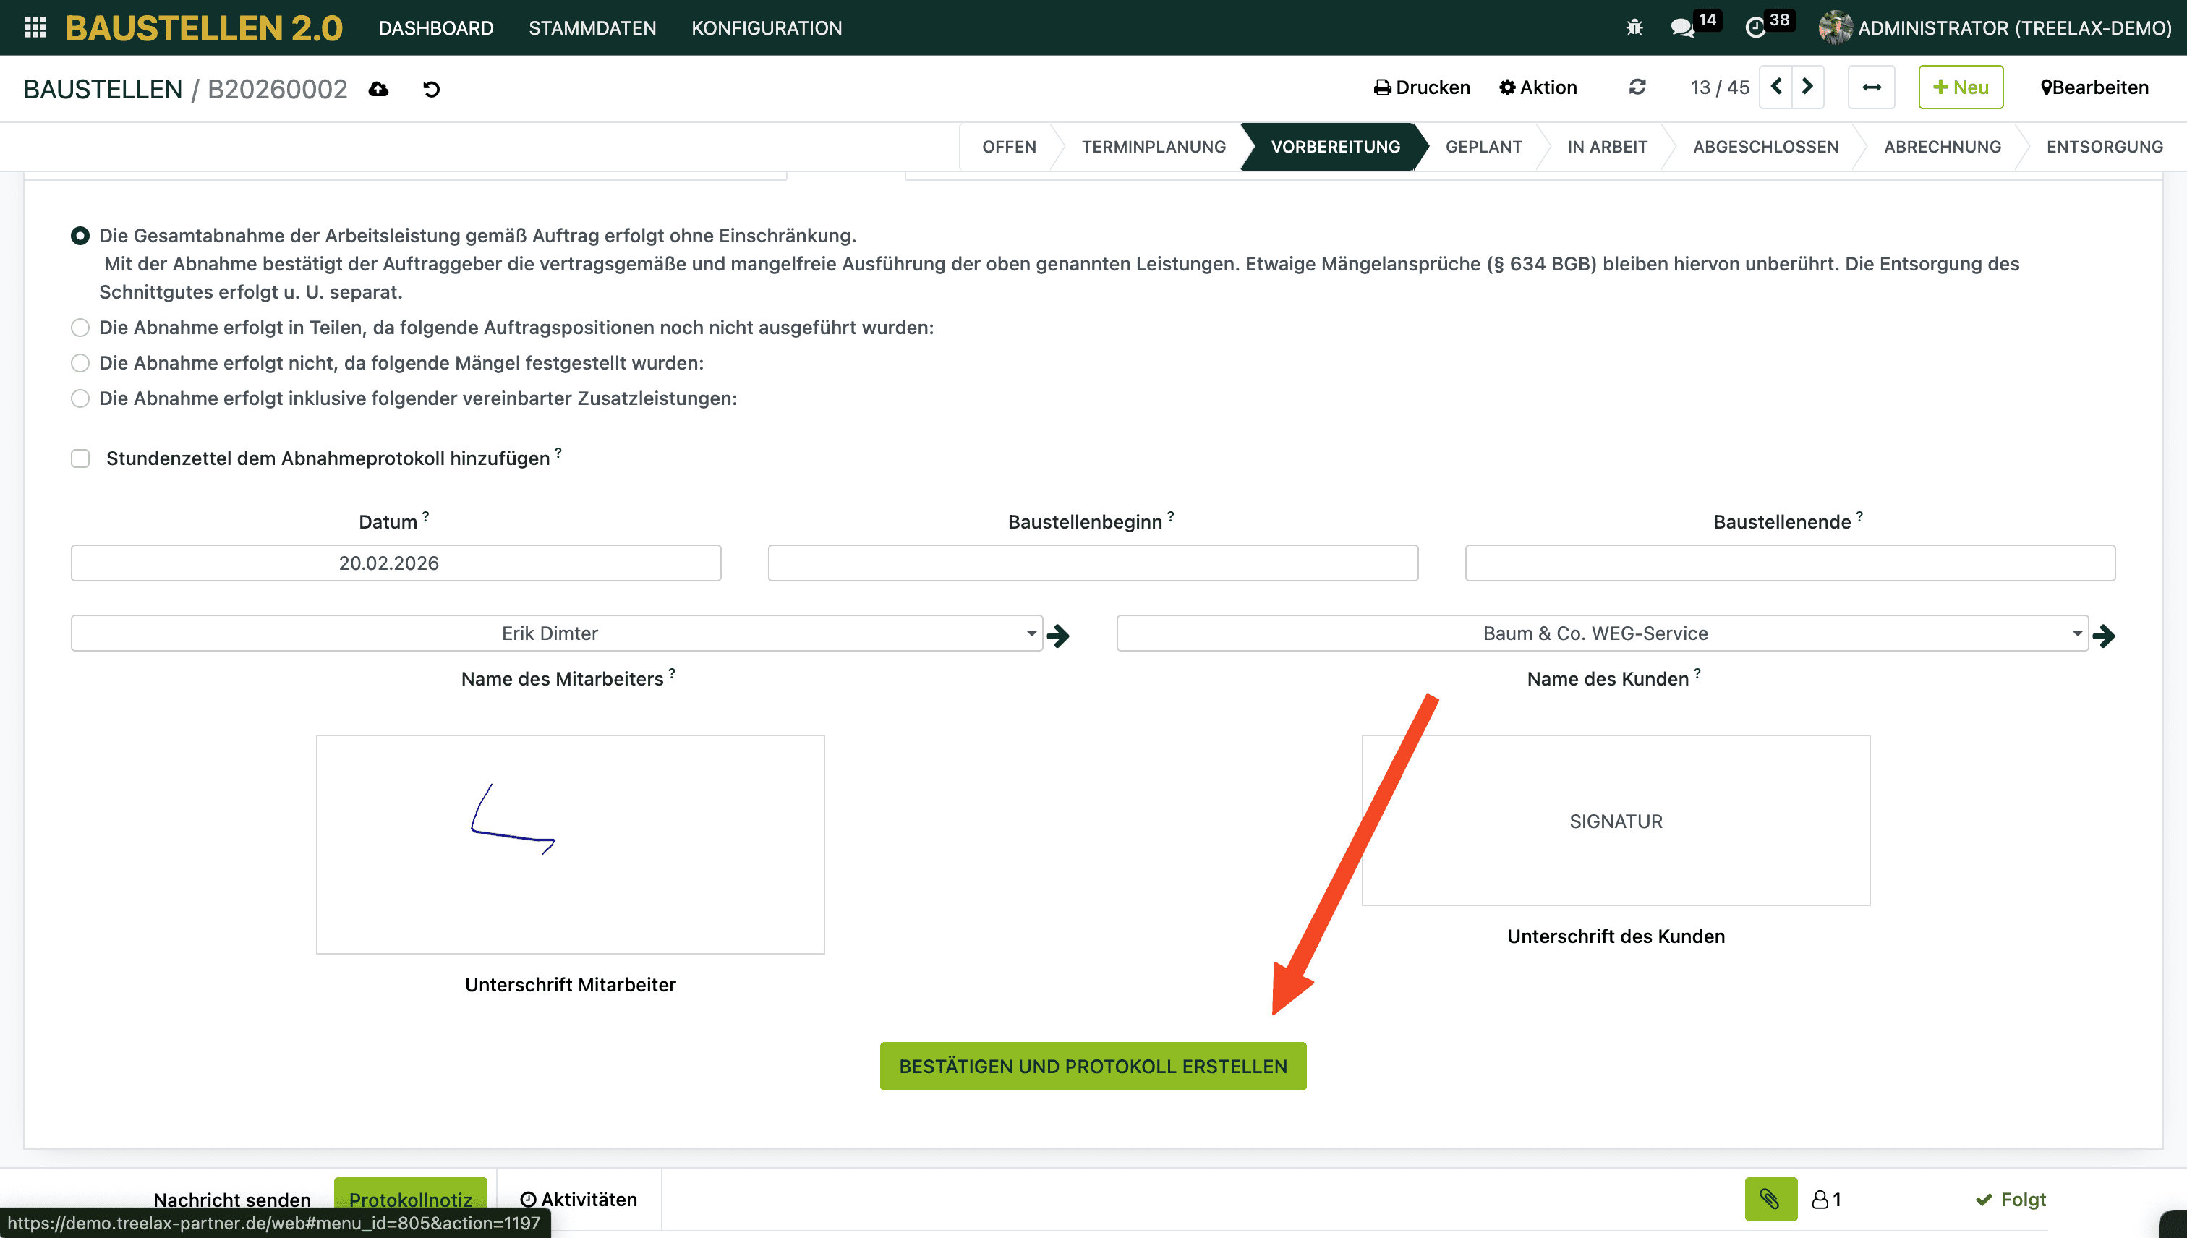Open the apps grid menu icon

pos(35,27)
